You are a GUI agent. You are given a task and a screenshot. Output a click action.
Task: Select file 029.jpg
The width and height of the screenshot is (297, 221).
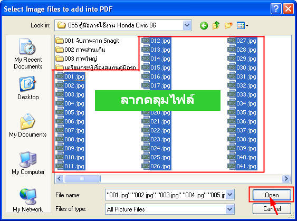click(x=242, y=59)
